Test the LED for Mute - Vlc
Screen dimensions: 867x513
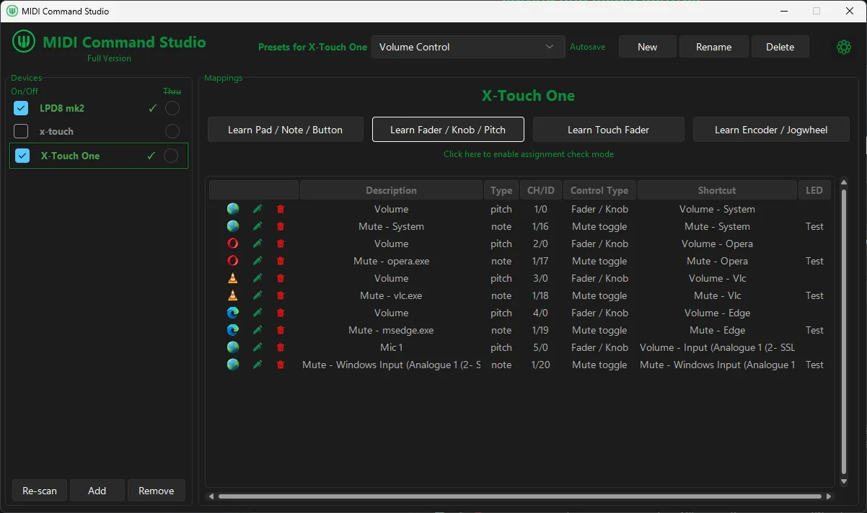(x=814, y=295)
